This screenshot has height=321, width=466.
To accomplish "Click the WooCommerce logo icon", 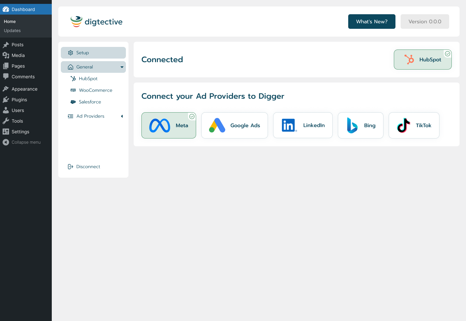I will coord(73,90).
